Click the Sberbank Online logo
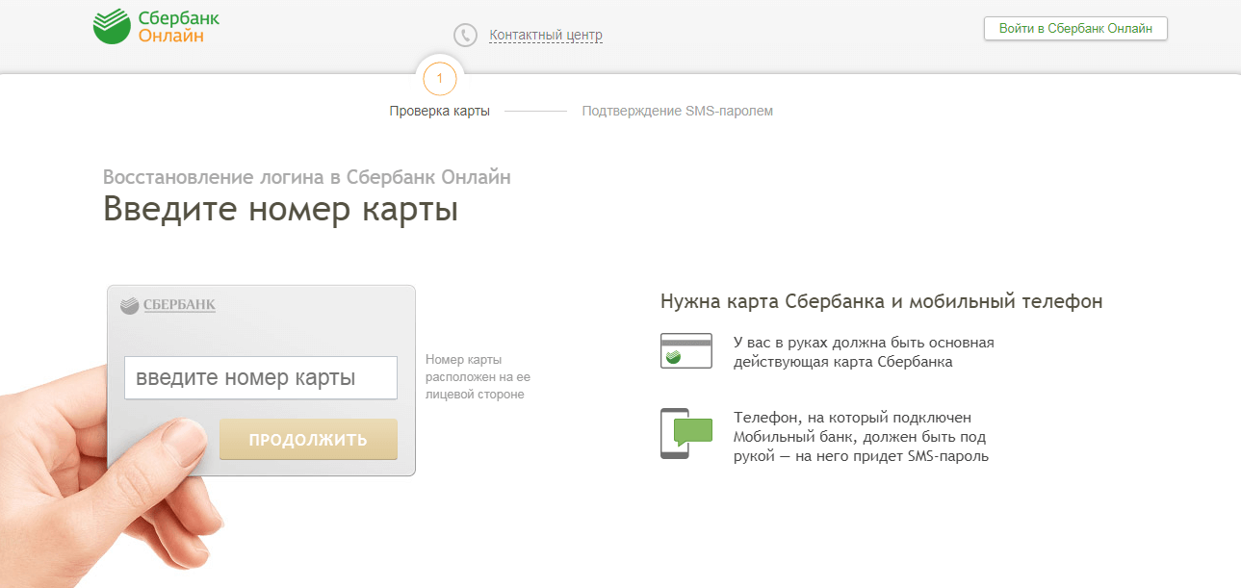Image resolution: width=1241 pixels, height=588 pixels. click(x=156, y=26)
